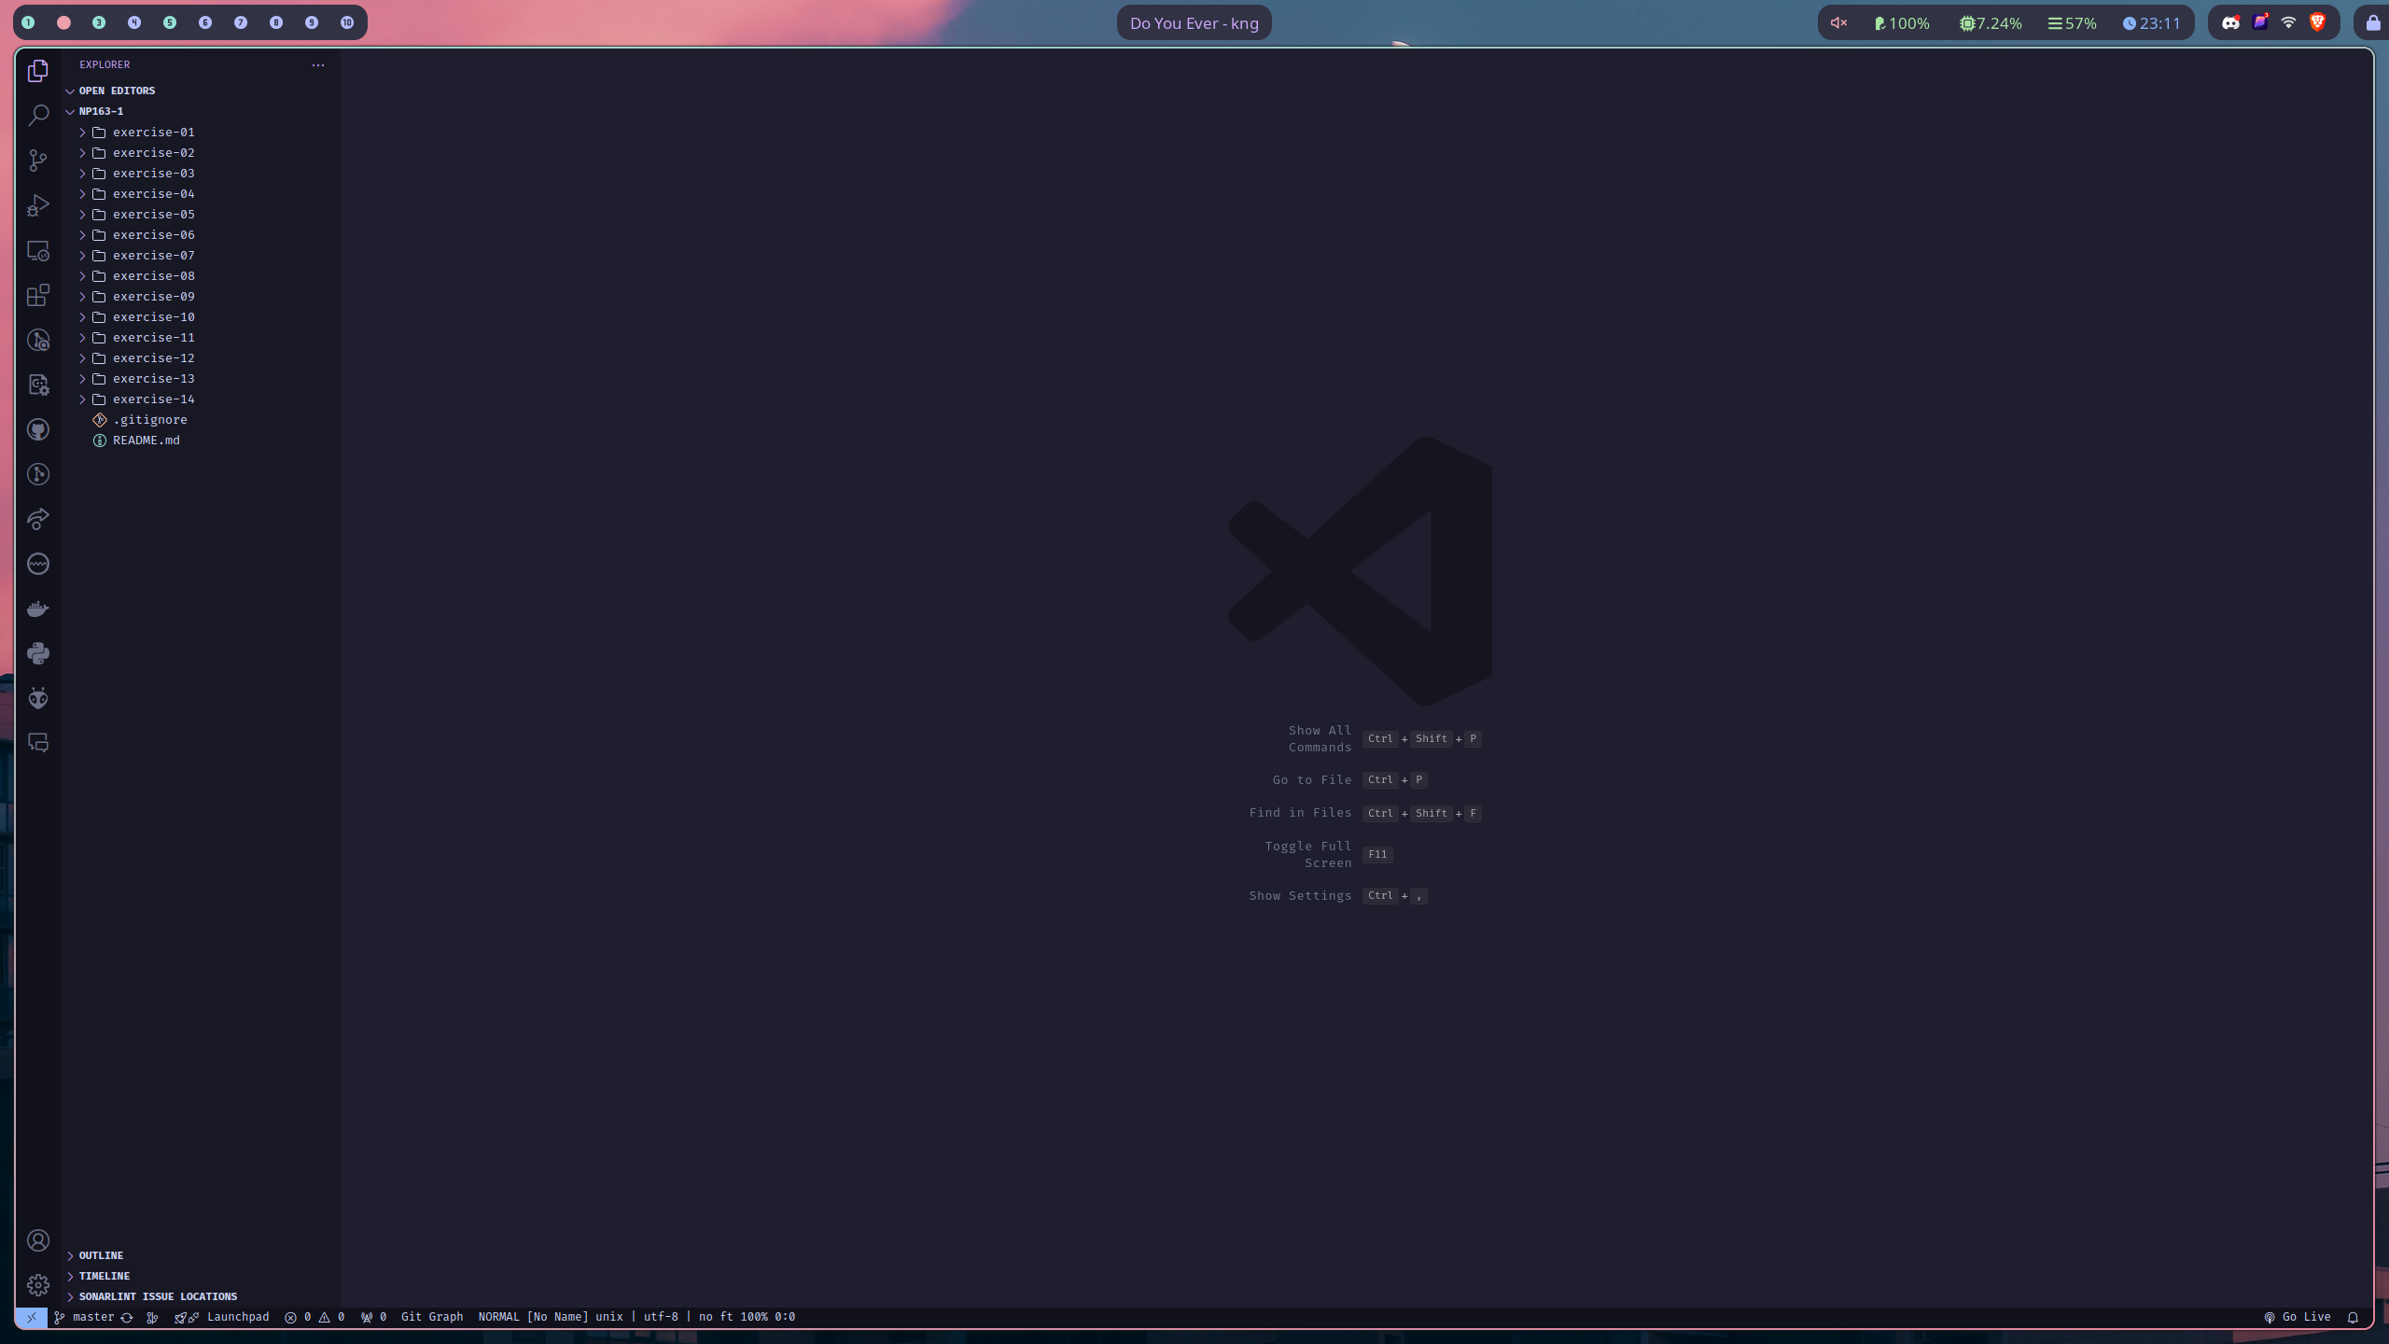Open the Manage gear icon
The width and height of the screenshot is (2389, 1344).
[x=38, y=1285]
